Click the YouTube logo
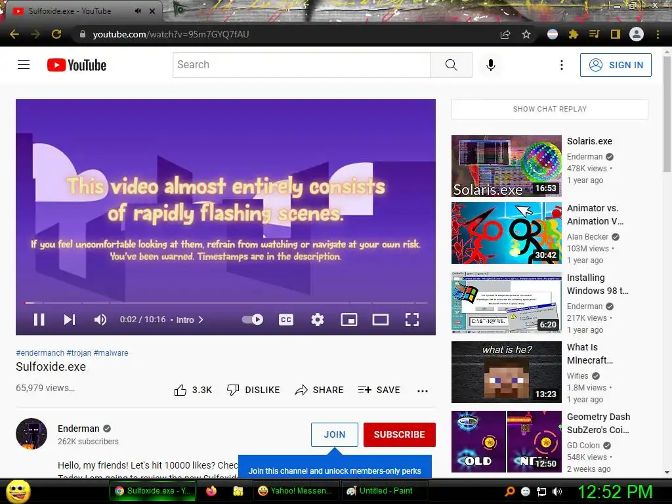Screen dimensions: 672x504 pos(77,65)
